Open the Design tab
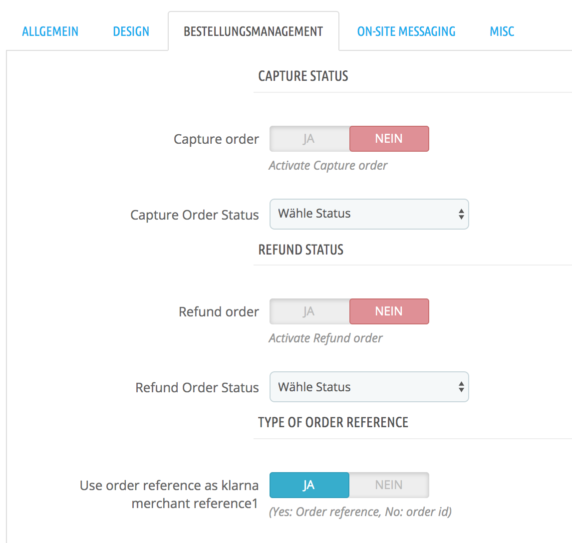572x543 pixels. [131, 31]
